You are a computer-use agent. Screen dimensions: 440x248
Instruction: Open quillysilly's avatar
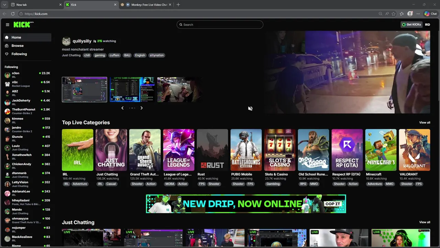(x=66, y=41)
